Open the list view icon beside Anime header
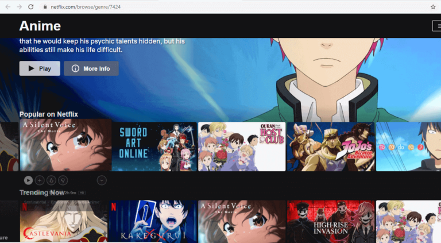441x243 pixels. click(x=437, y=26)
